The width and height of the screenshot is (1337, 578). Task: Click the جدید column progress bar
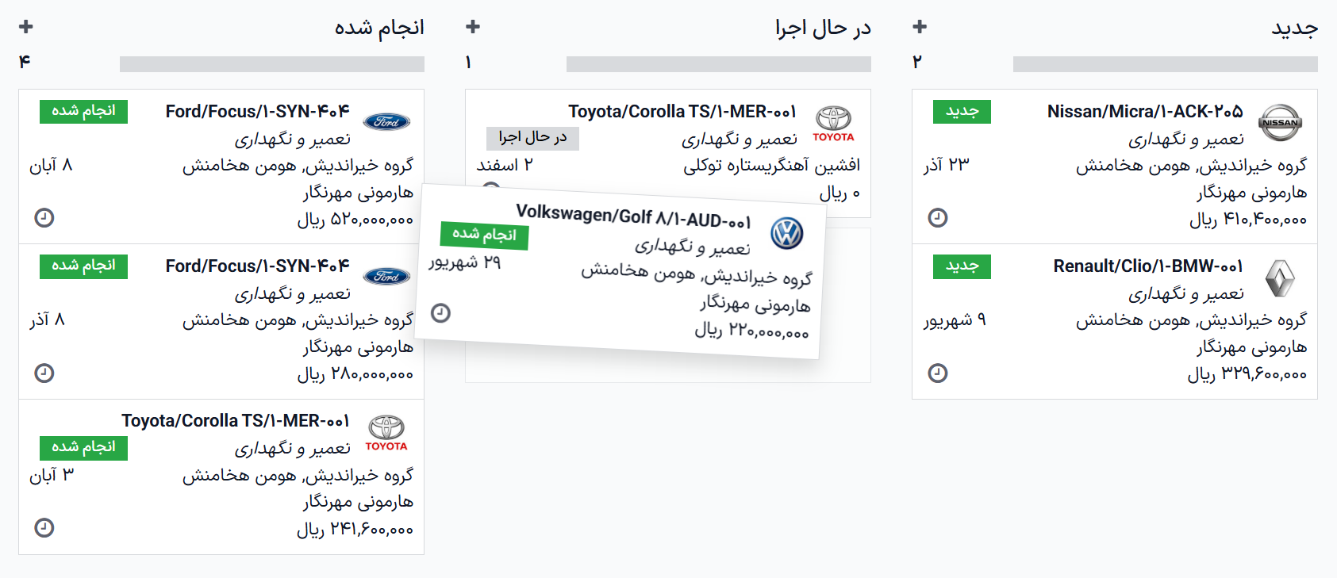(x=1165, y=64)
